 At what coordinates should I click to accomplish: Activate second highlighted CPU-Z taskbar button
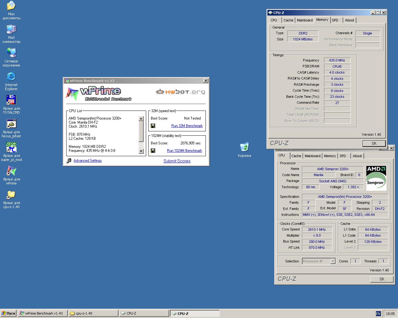point(195,313)
